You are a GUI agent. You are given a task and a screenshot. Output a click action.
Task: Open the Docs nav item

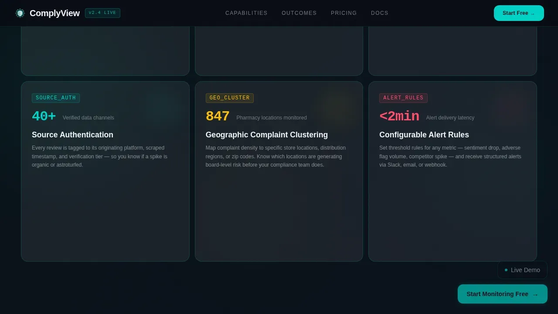(380, 13)
